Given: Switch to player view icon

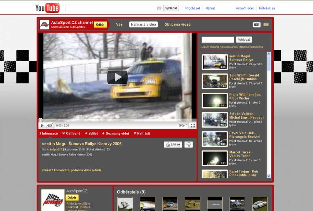Looking at the screenshot, I should coord(257,25).
